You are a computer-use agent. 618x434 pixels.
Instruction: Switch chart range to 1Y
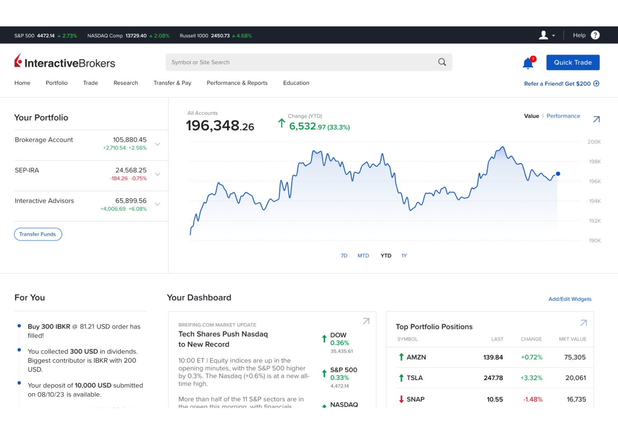click(404, 256)
